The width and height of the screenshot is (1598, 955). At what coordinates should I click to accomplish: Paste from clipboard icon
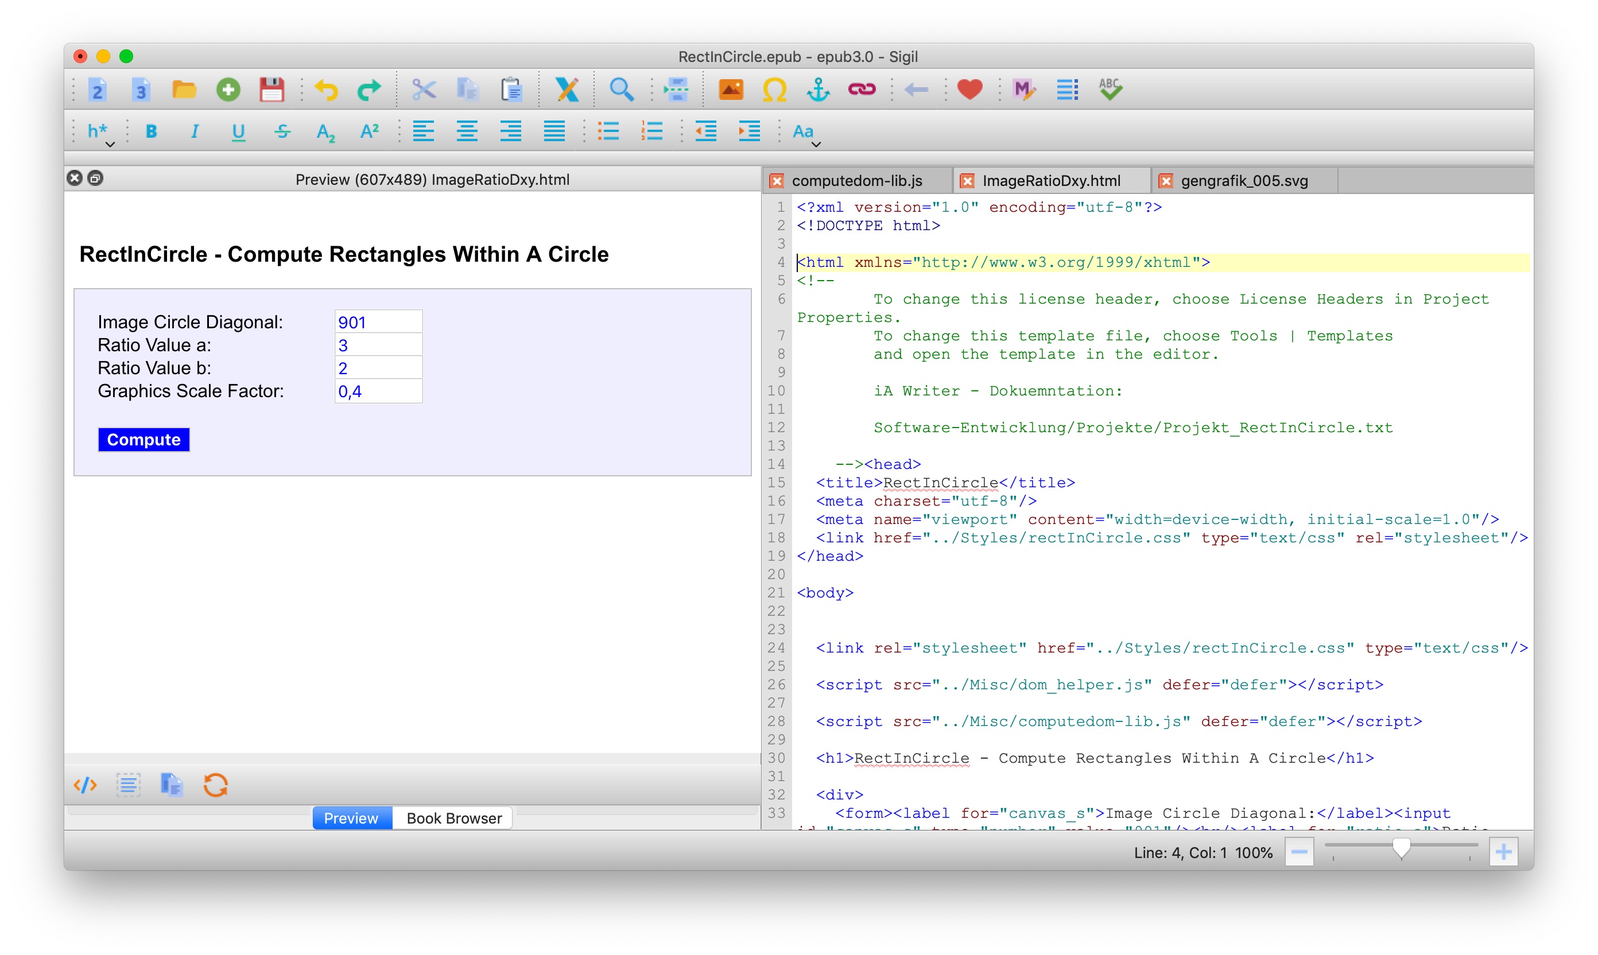(511, 90)
